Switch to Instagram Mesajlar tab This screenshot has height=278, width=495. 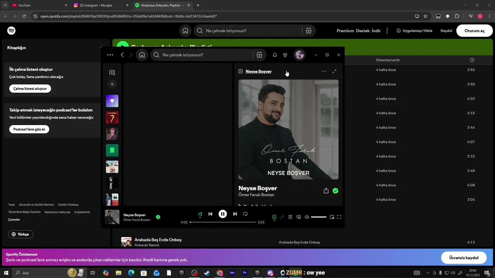coord(101,5)
